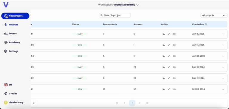The image size is (229, 109).
Task: Open statistics for the Dec 18, 2024 project
Action: [x=164, y=67]
